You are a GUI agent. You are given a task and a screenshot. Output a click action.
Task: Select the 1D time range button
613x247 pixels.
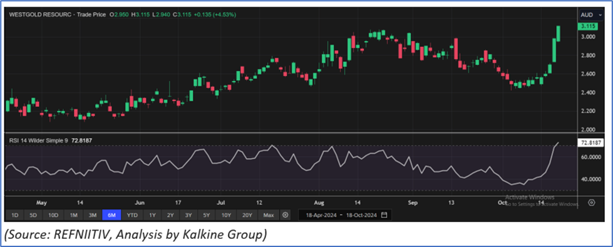pos(14,215)
